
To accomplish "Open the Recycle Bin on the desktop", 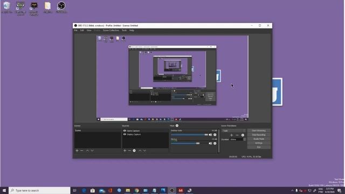I will tap(6, 7).
